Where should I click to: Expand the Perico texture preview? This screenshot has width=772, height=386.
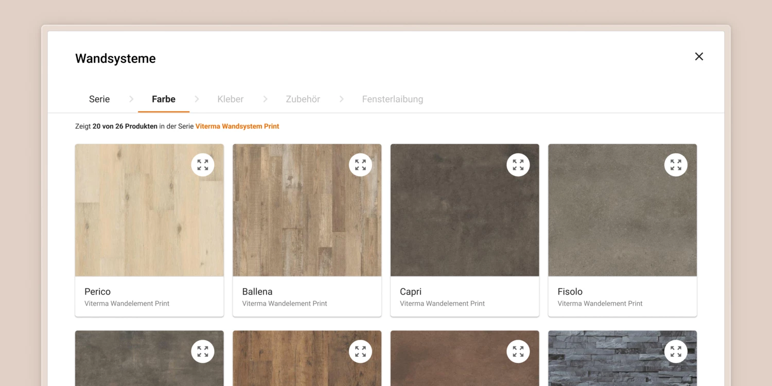coord(203,165)
